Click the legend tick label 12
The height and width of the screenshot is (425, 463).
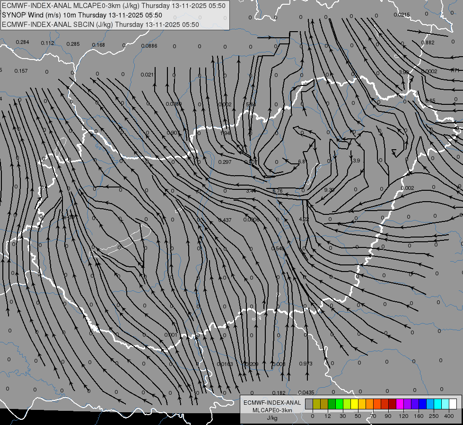coord(328,416)
